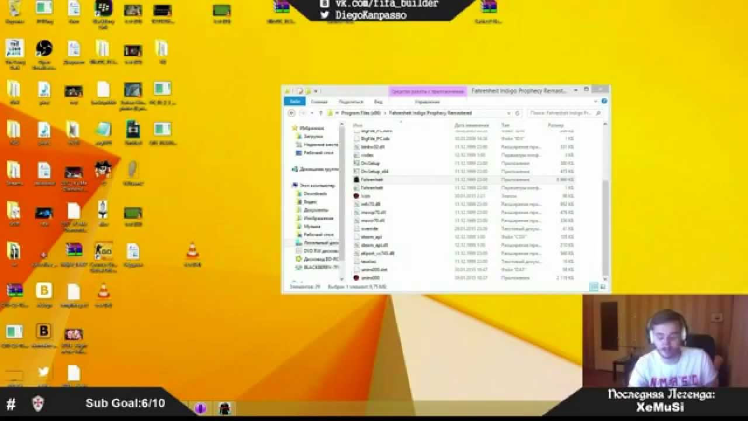Switch Explorer to large icons view toggle
Viewport: 748px width, 421px height.
602,287
